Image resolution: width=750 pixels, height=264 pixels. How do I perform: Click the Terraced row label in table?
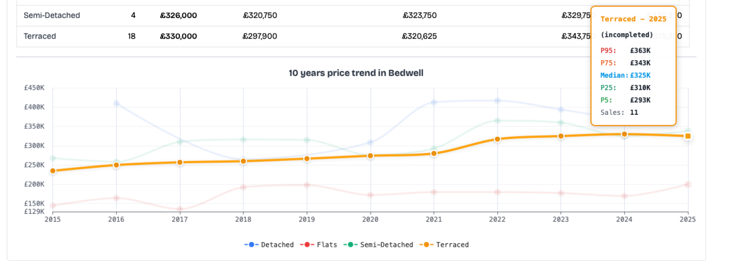click(40, 36)
